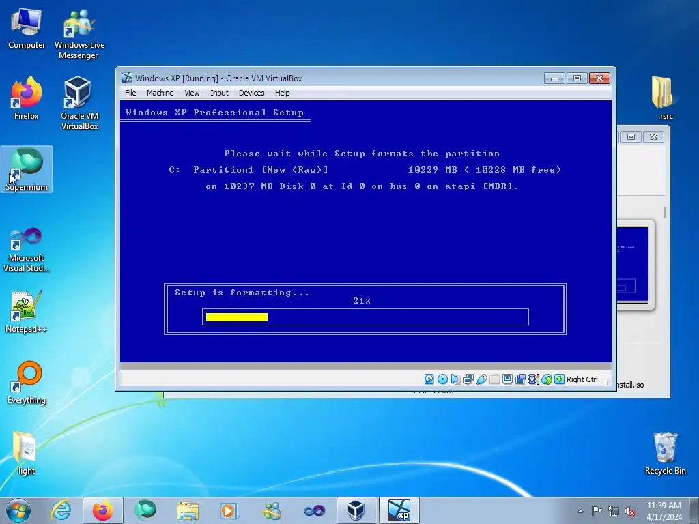Open the View menu
Screen dimensions: 699x524
[192, 93]
